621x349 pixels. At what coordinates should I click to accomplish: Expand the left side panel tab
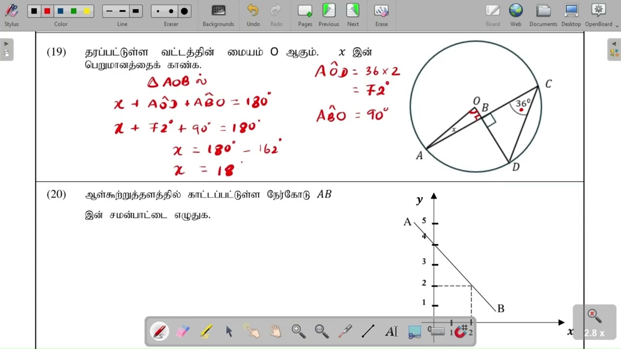tap(6, 49)
